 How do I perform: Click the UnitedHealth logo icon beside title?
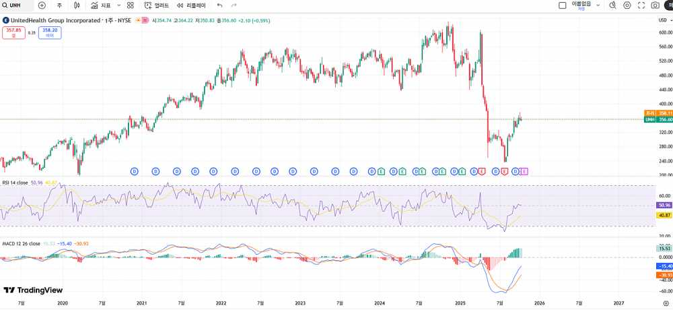5,20
